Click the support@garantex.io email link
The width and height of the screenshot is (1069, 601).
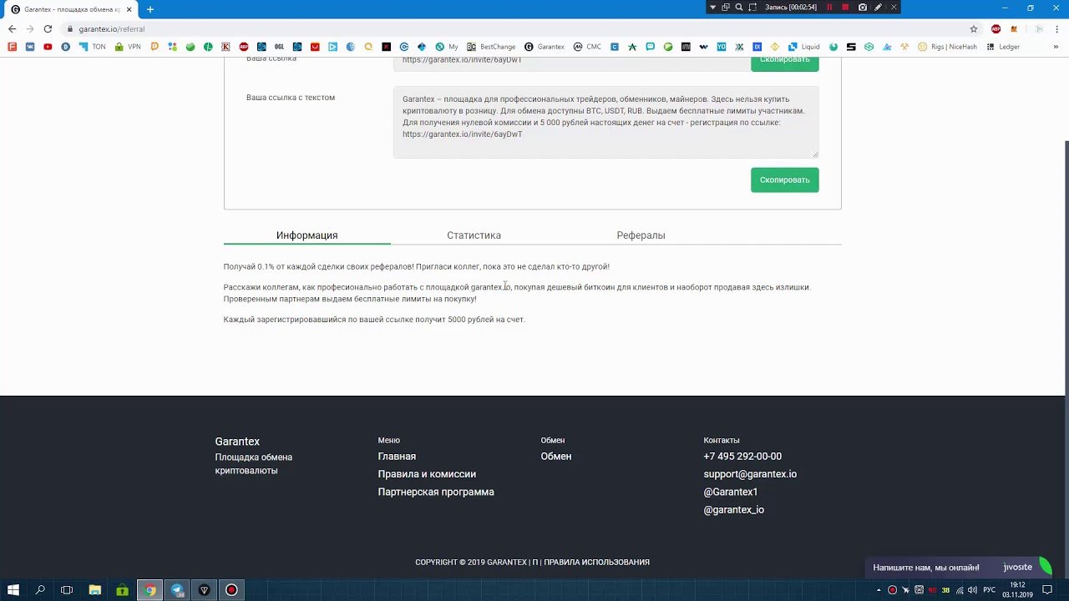750,474
